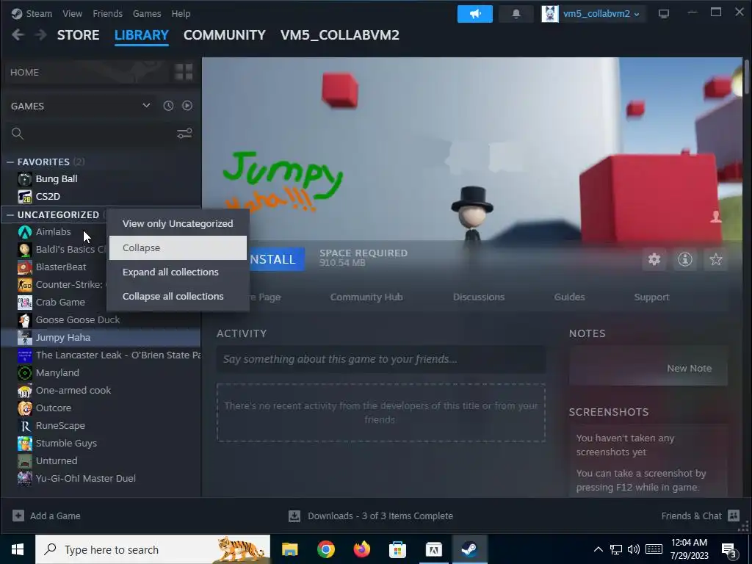Screen dimensions: 752x564
Task: Choose Collapse all collections
Action: (178, 297)
